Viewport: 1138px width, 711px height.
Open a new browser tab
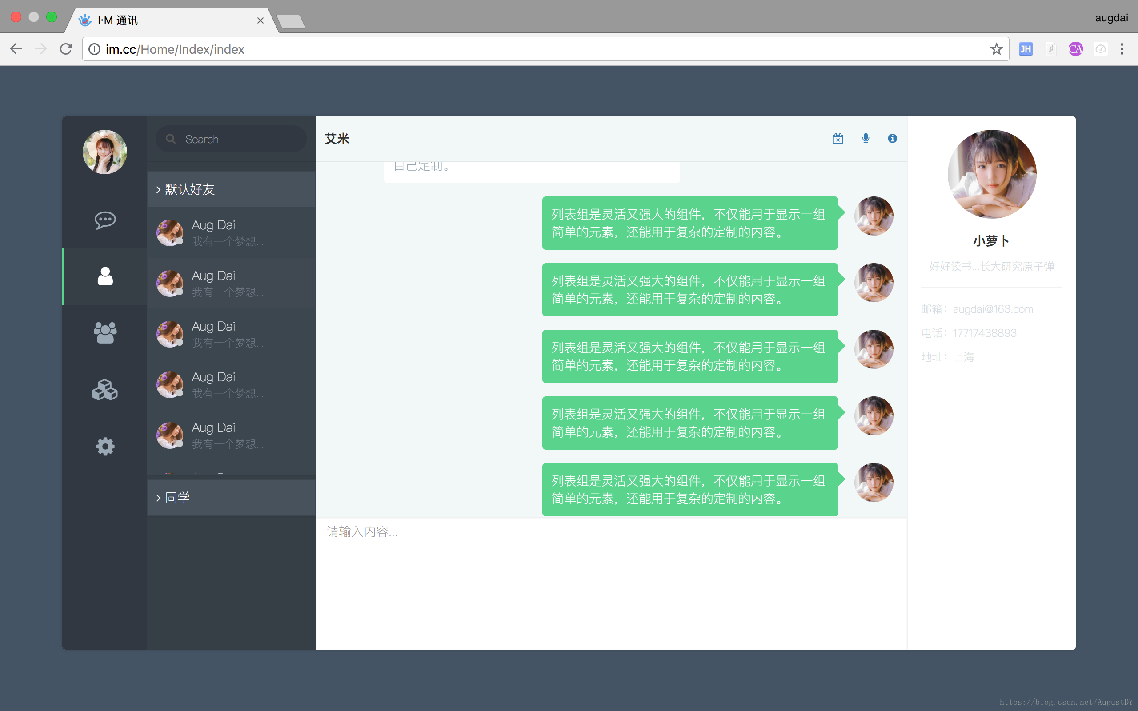point(292,21)
